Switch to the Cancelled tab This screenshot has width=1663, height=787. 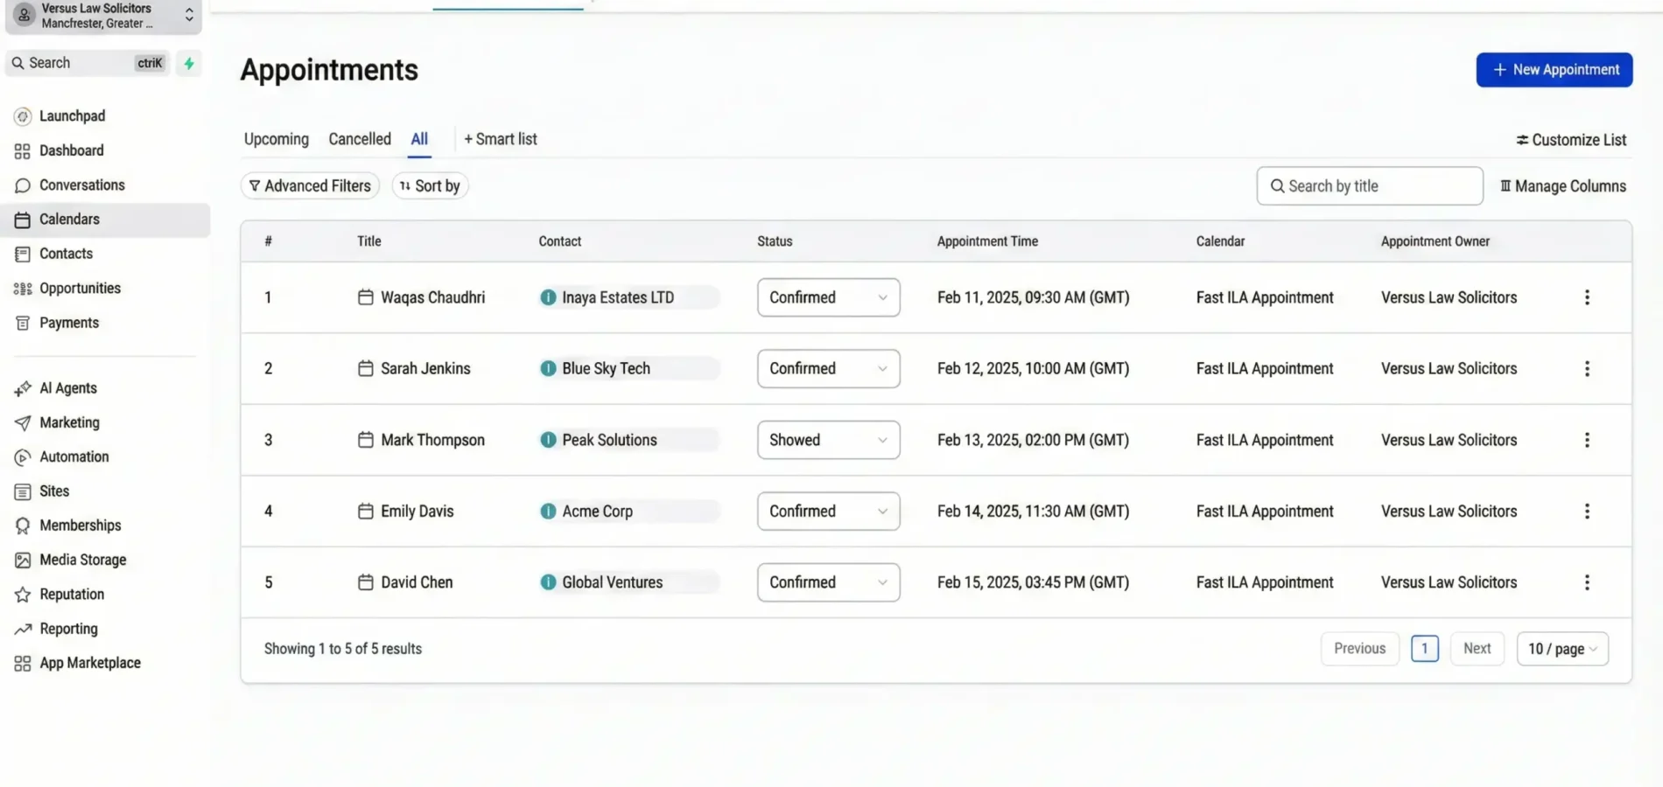[x=359, y=138]
